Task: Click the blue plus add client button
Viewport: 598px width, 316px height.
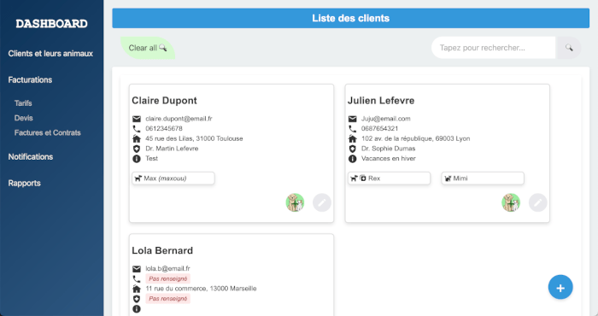Action: (x=560, y=288)
